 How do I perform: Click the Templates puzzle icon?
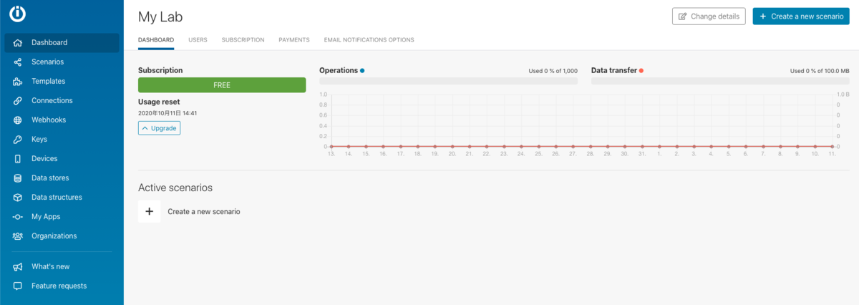[18, 82]
